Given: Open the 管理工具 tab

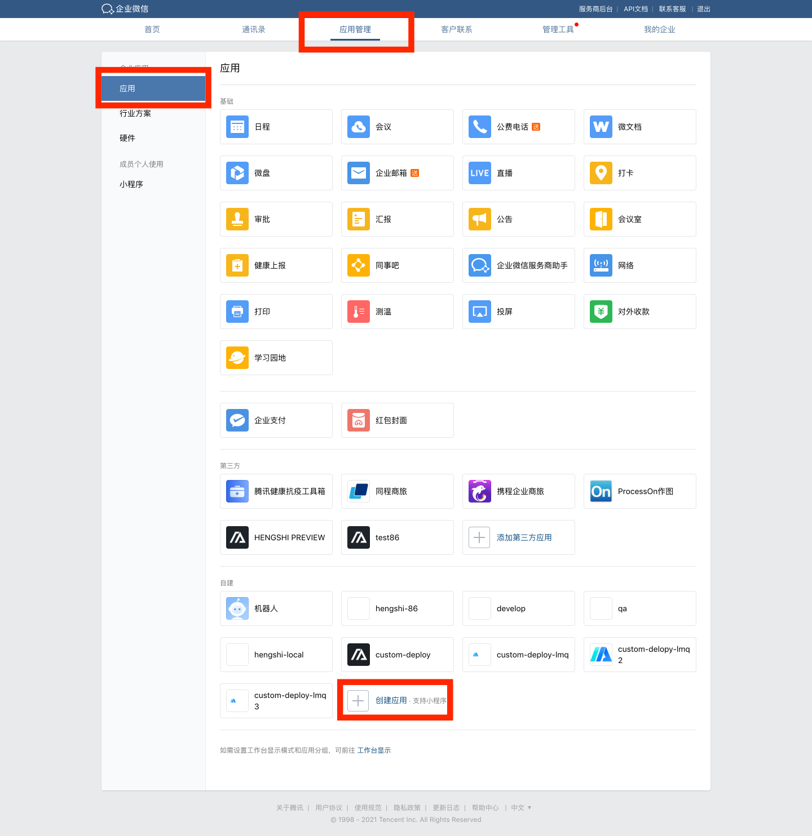Looking at the screenshot, I should coord(558,29).
